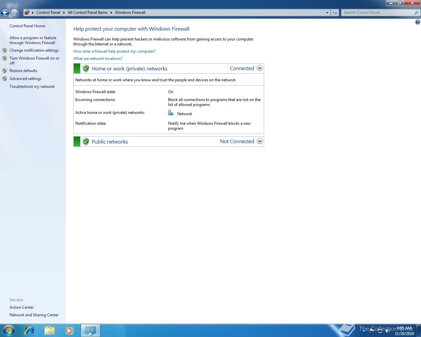Expand Public networks section chevron

pos(260,141)
